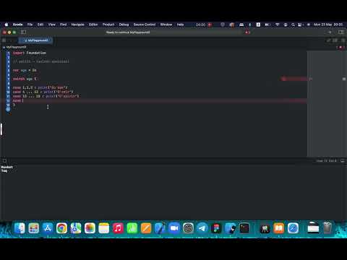This screenshot has width=347, height=260.
Task: Click the inline red error marker on line 7
Action: coord(284,79)
